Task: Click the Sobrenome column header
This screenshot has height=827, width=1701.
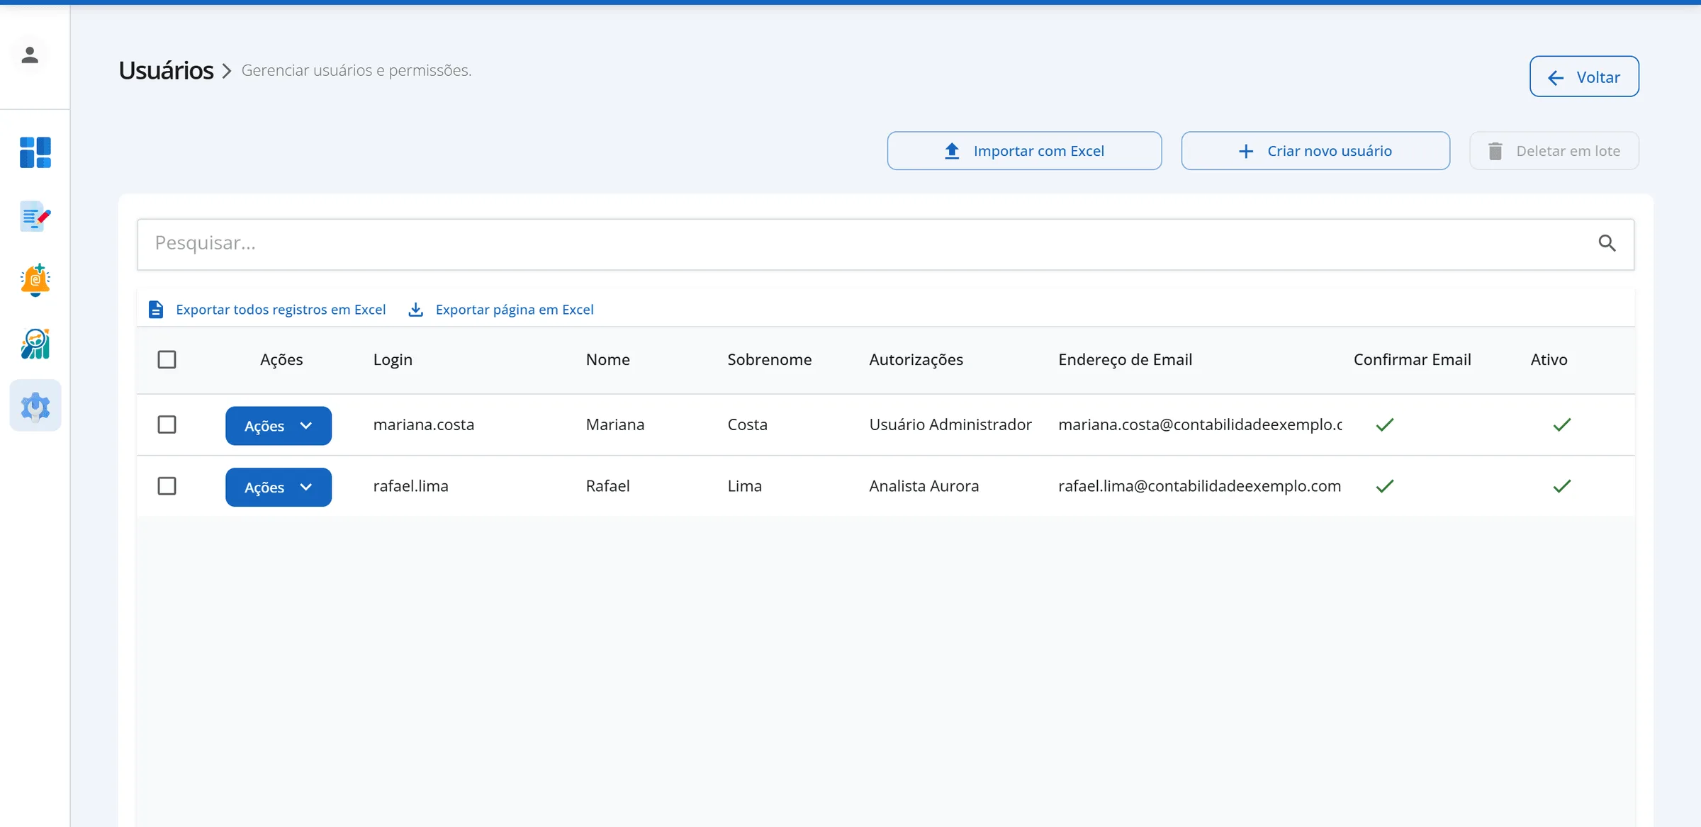Action: click(x=770, y=360)
